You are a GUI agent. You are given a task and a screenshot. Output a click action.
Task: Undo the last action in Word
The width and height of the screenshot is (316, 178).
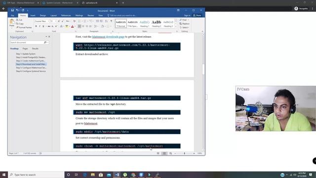click(x=17, y=10)
